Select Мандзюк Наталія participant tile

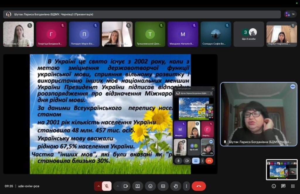pyautogui.click(x=183, y=34)
